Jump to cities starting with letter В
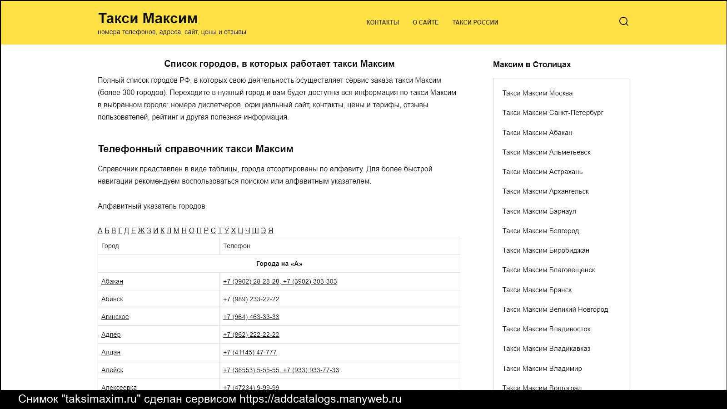This screenshot has height=409, width=727. (114, 230)
